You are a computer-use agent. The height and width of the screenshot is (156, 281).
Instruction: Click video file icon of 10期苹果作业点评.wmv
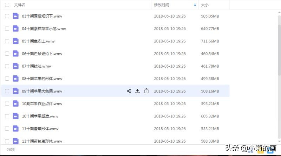(x=16, y=104)
